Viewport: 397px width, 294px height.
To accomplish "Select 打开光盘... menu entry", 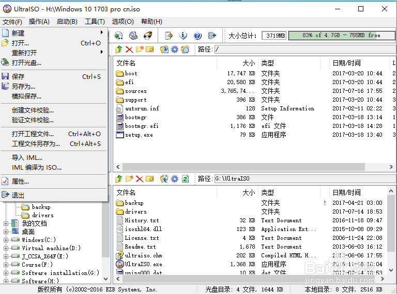I will [x=53, y=62].
